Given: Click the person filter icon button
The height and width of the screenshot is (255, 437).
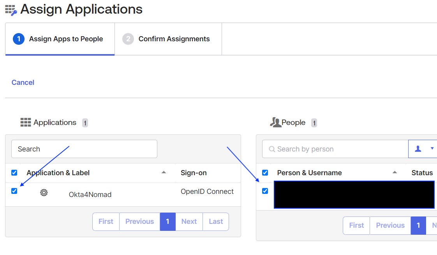Looking at the screenshot, I should tap(418, 149).
